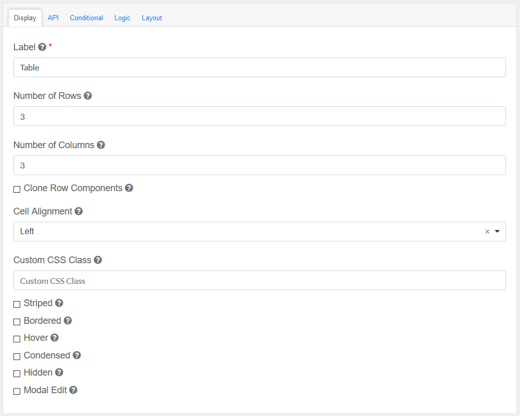Click the help icon next to Striped
Screen dimensions: 520x416
click(59, 303)
